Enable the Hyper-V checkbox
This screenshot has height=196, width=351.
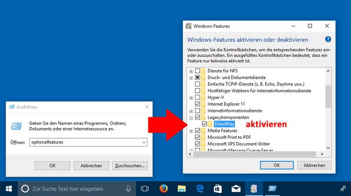(197, 97)
